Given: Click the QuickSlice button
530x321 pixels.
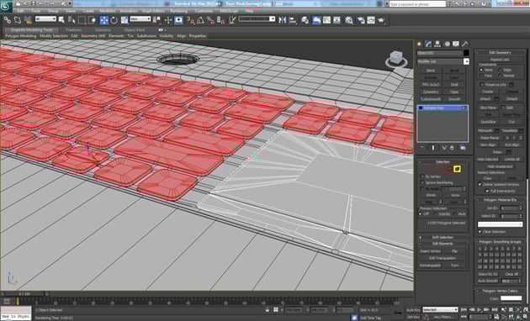Looking at the screenshot, I should 488,122.
